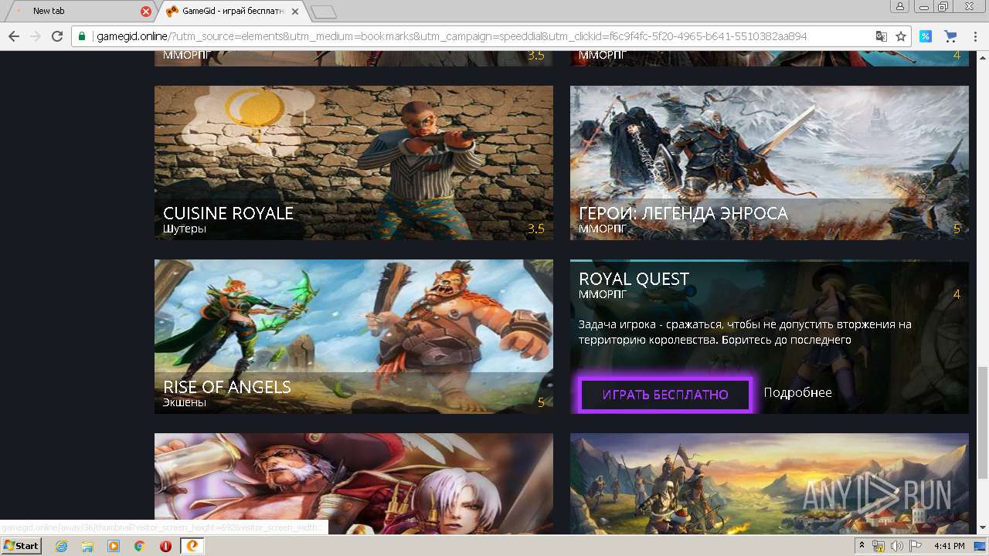Image resolution: width=989 pixels, height=556 pixels.
Task: Click the action center flag tray icon
Action: click(916, 546)
